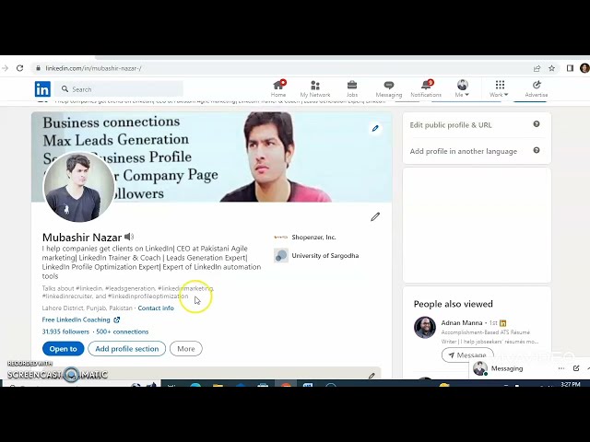Open the Free LinkedIn Coaching link
The image size is (590, 442).
tap(80, 320)
